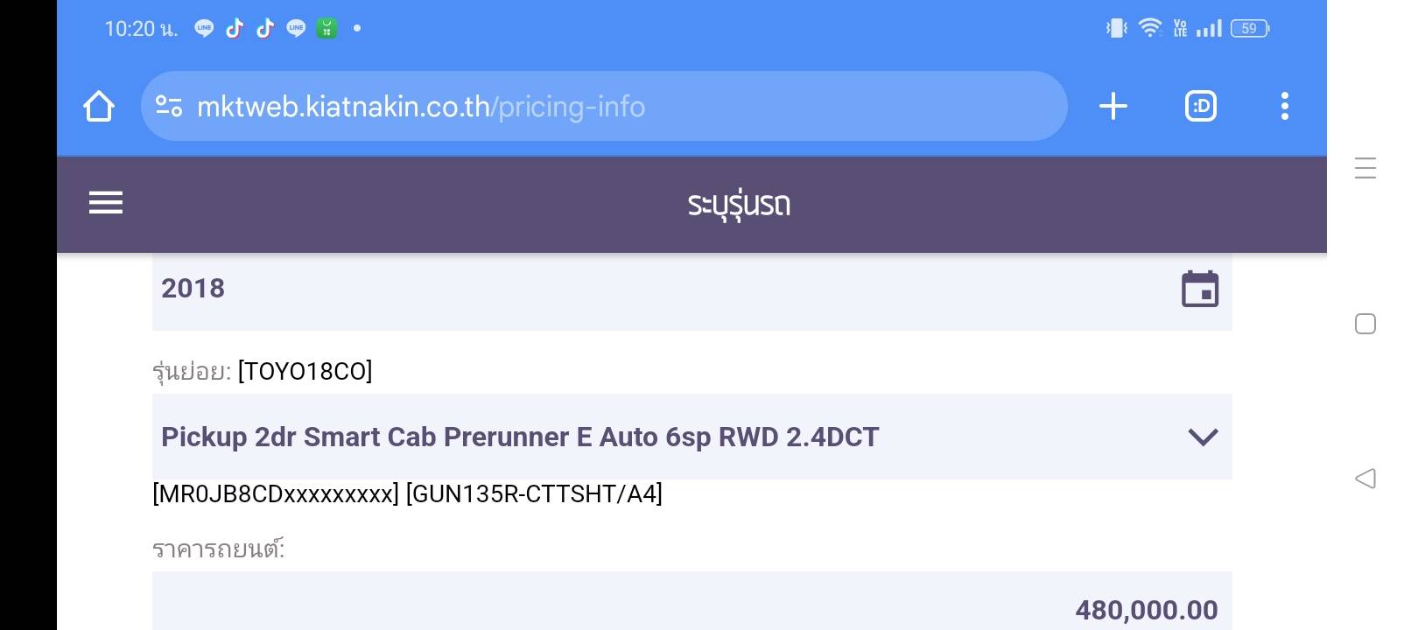Tap the Wi-Fi status icon
Image resolution: width=1404 pixels, height=630 pixels.
tap(1150, 29)
